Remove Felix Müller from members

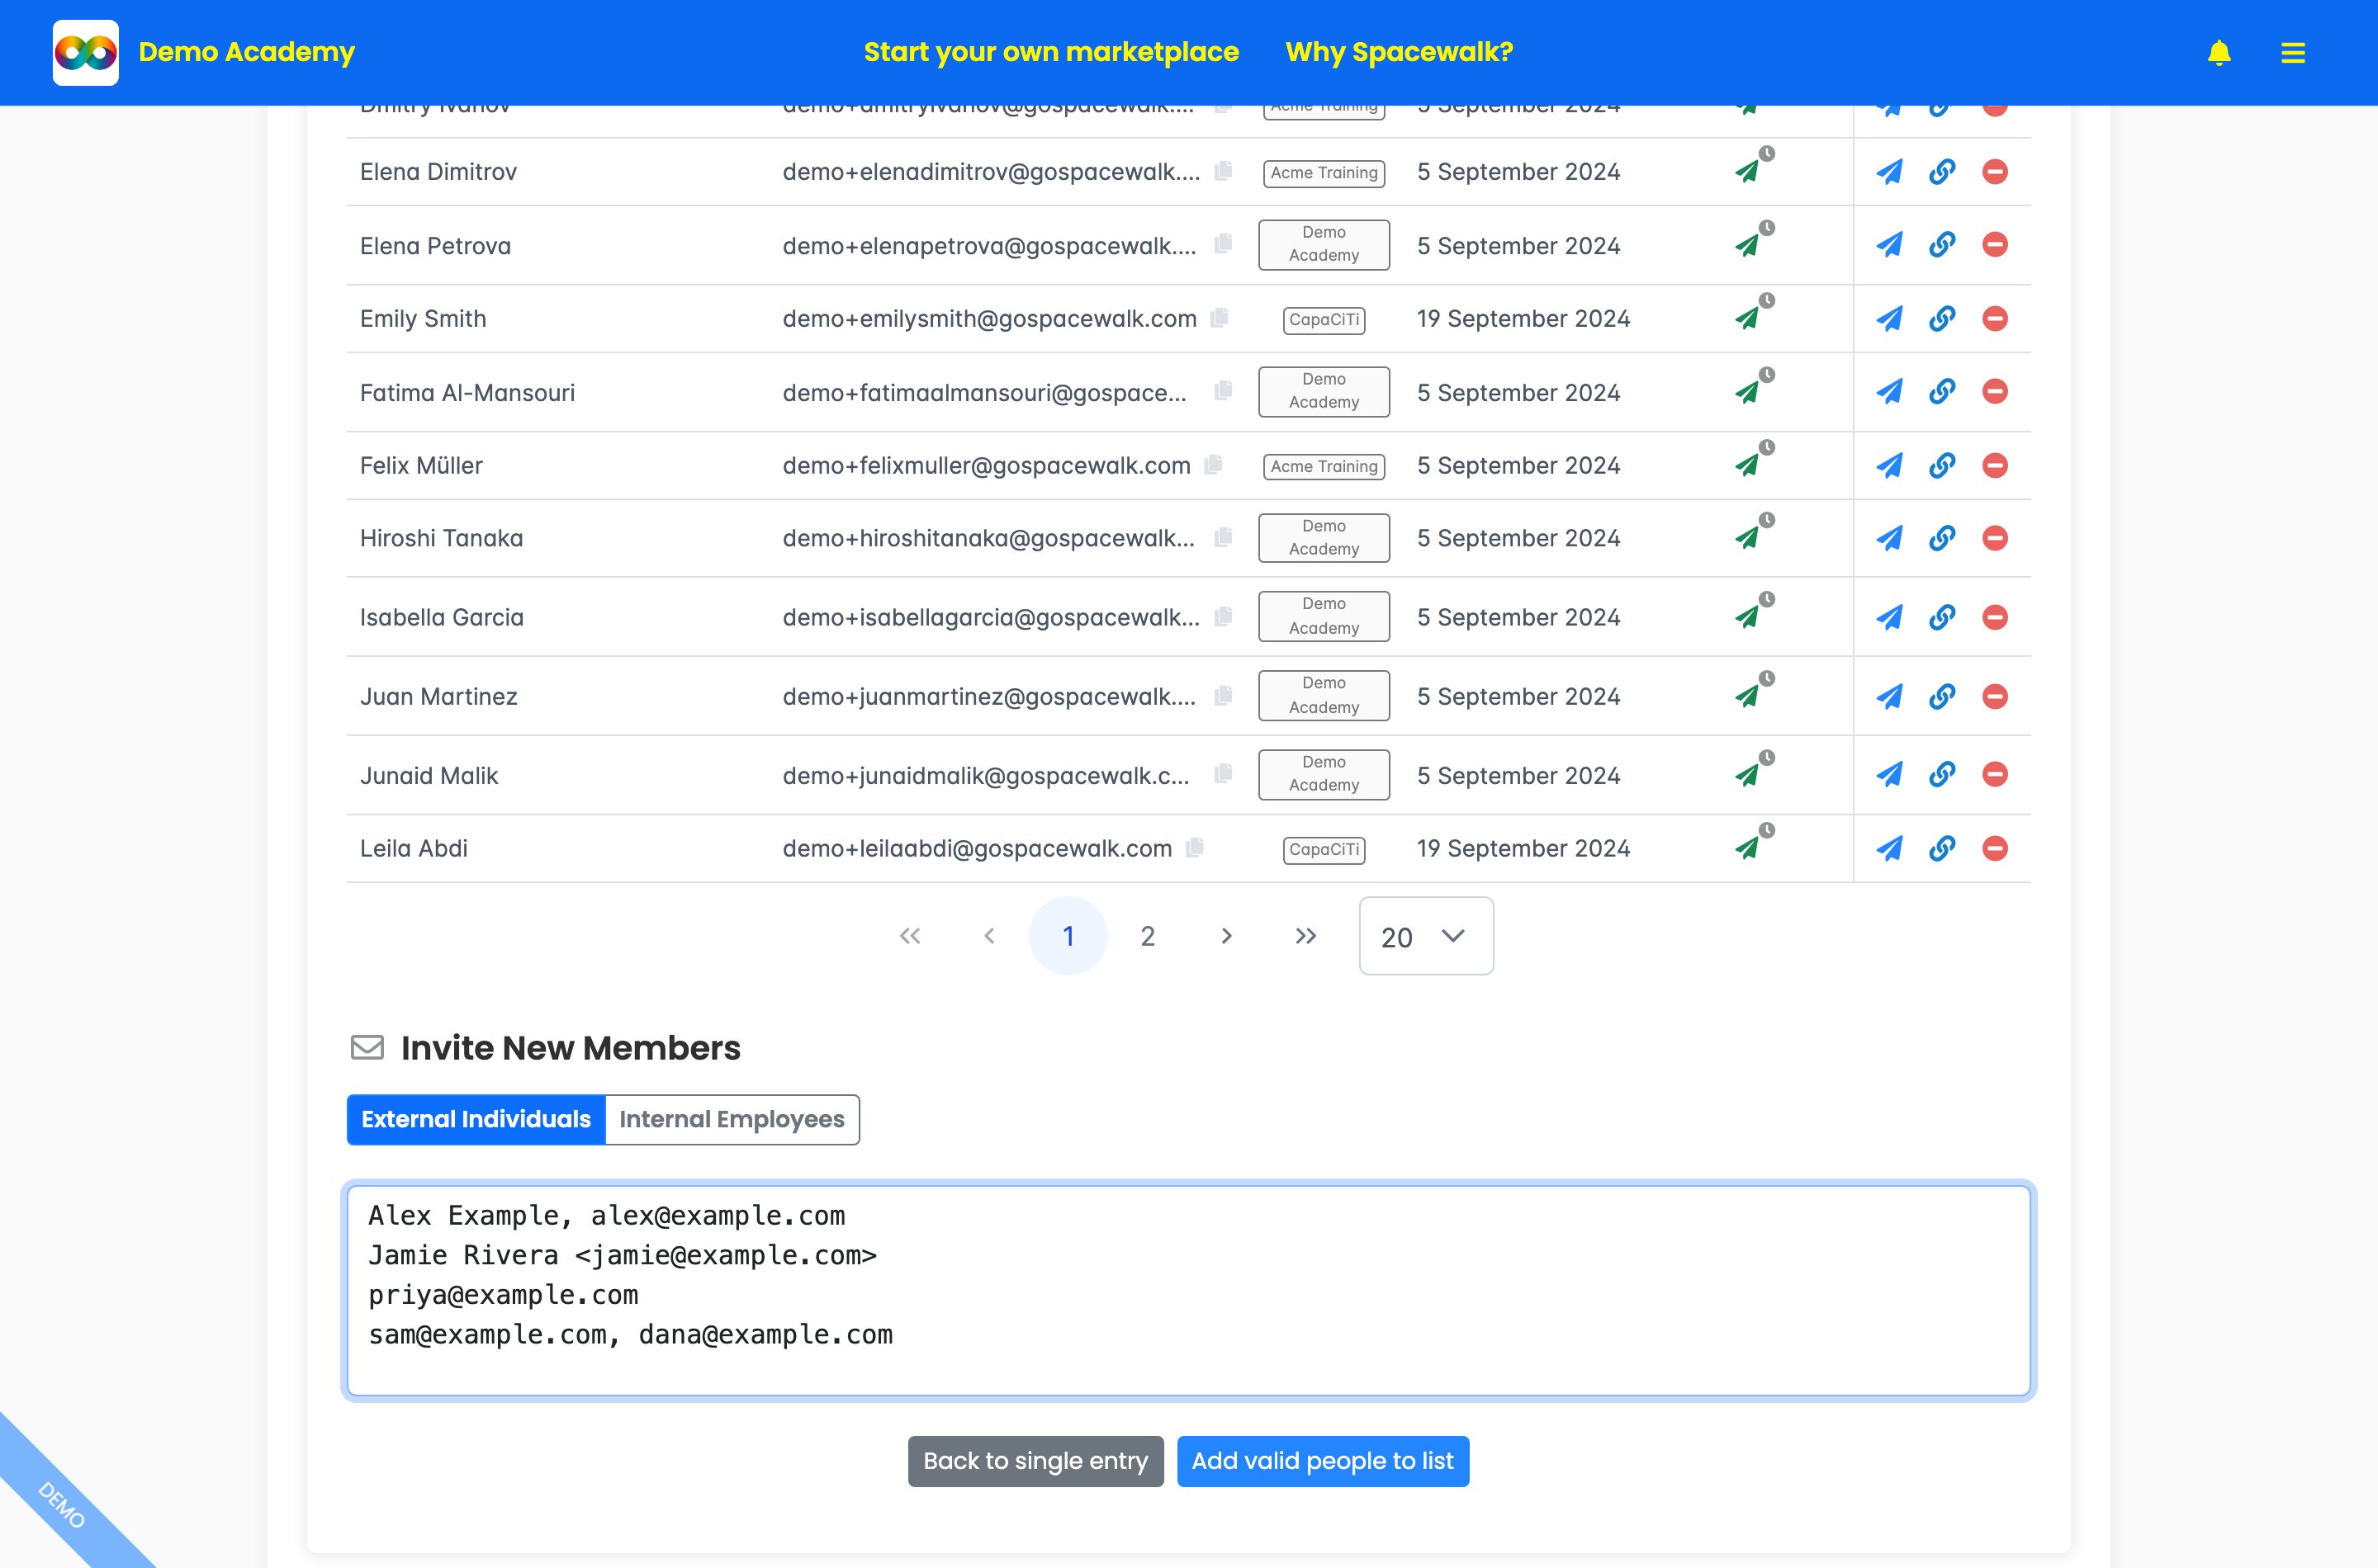pyautogui.click(x=1995, y=466)
